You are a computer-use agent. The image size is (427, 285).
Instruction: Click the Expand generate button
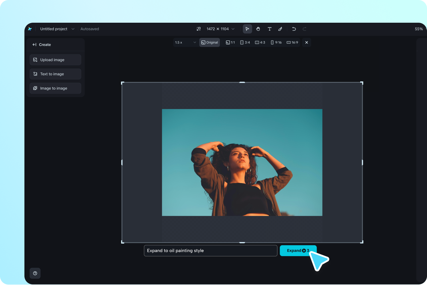point(298,251)
